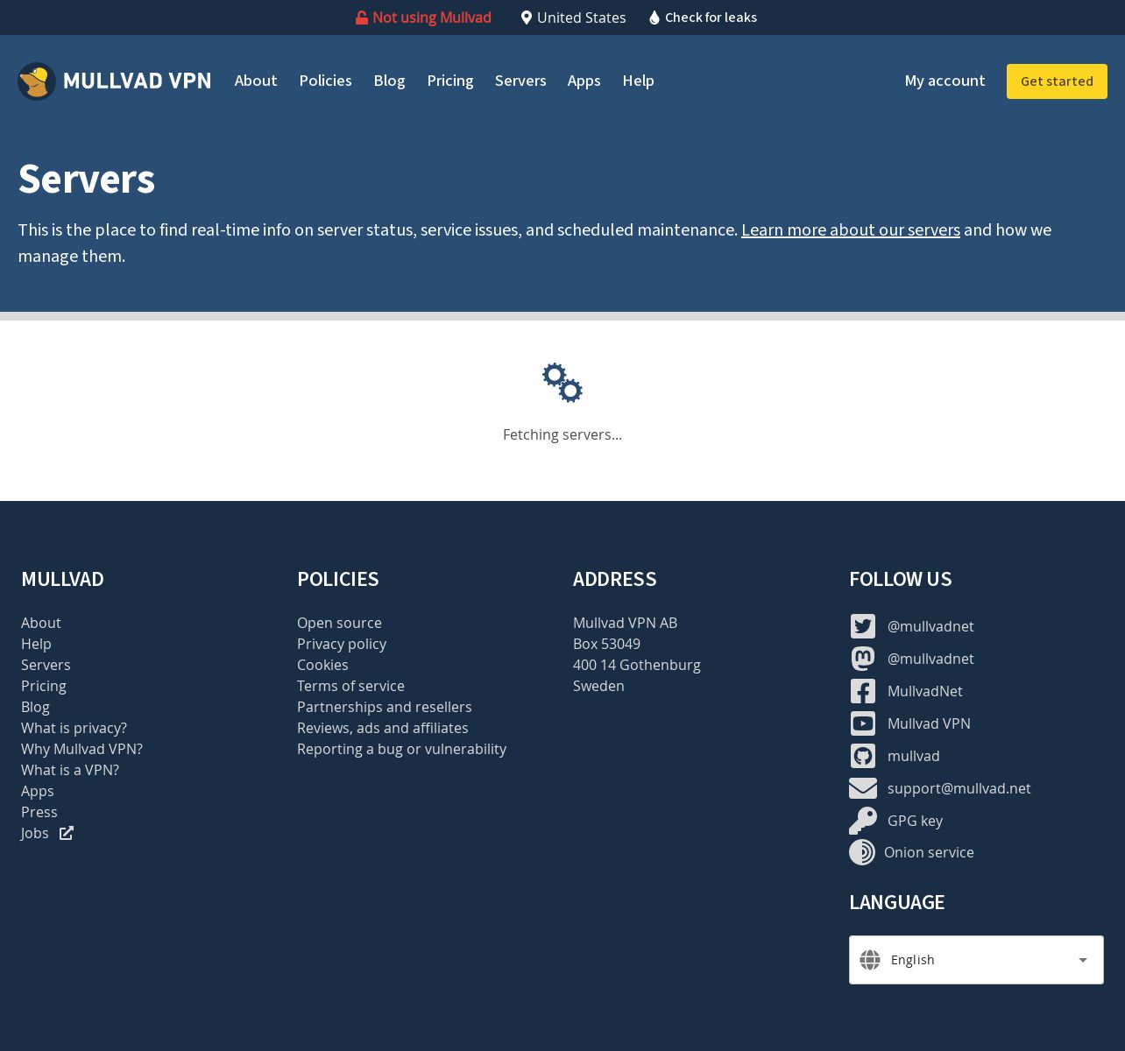Open Apps in the header navigation
The width and height of the screenshot is (1125, 1051).
[x=584, y=81]
